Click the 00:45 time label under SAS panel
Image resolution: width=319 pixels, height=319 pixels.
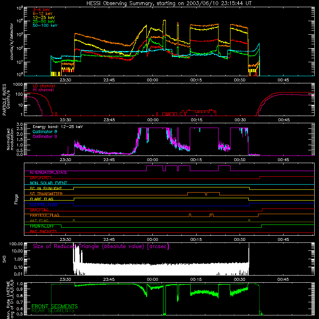[283, 280]
